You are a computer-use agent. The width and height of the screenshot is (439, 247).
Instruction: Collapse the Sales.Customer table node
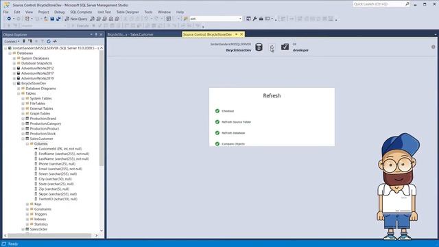(23, 139)
